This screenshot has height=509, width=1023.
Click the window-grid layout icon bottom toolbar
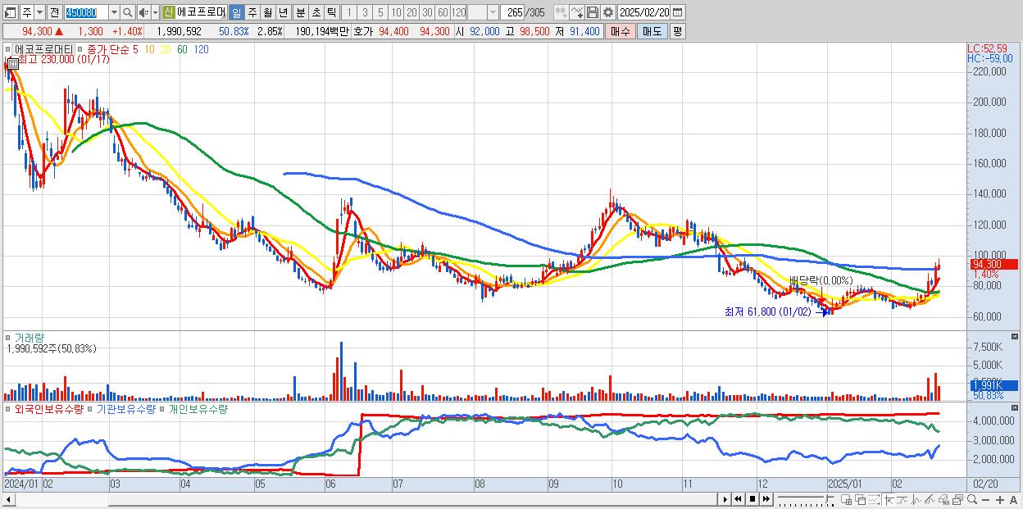point(846,499)
